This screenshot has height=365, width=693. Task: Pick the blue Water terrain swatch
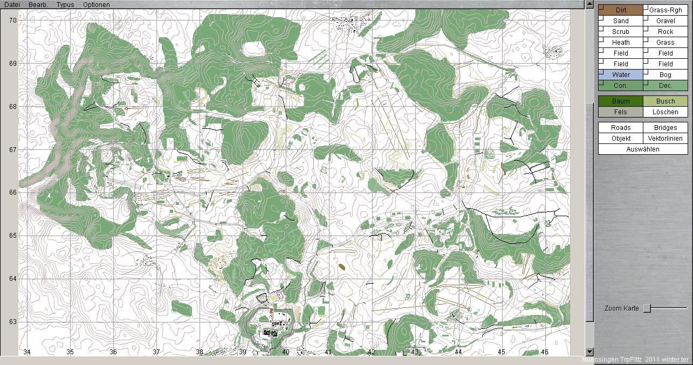pos(621,75)
